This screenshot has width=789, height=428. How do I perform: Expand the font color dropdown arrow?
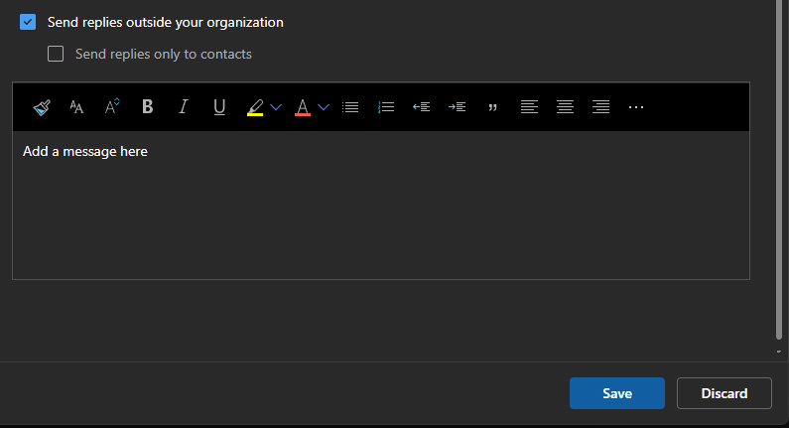pos(324,107)
